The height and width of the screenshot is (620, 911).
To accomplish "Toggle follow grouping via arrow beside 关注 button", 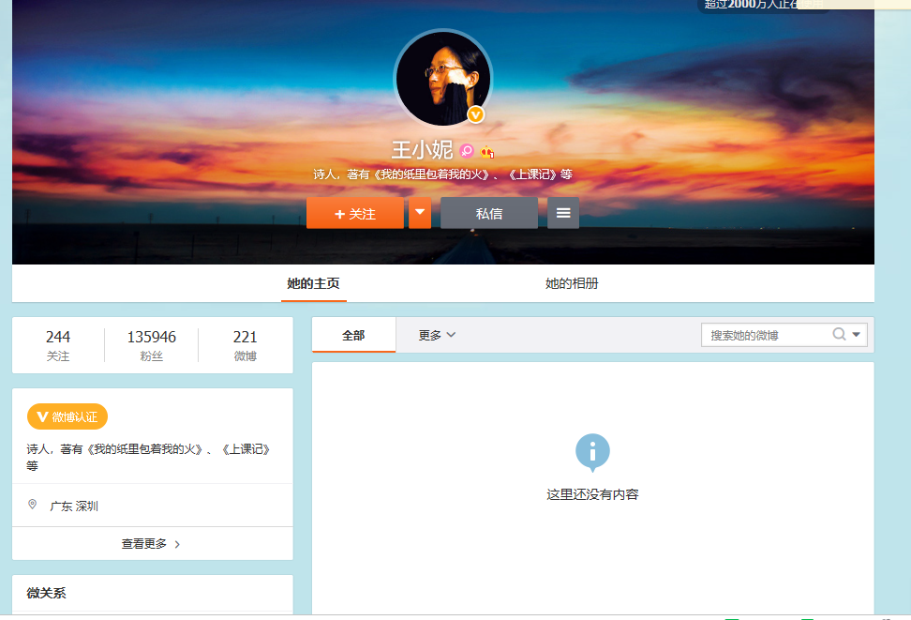I will [419, 213].
